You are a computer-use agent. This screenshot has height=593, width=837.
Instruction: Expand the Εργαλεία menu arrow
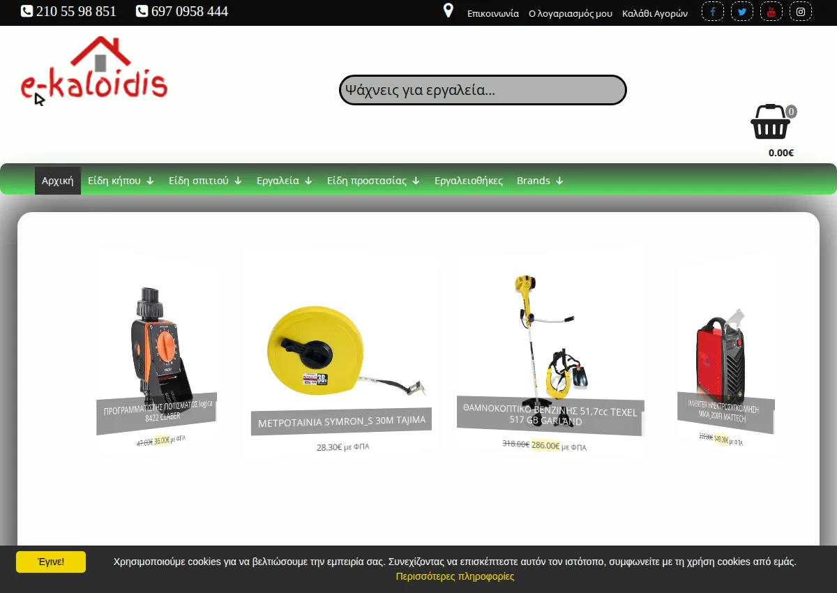308,181
